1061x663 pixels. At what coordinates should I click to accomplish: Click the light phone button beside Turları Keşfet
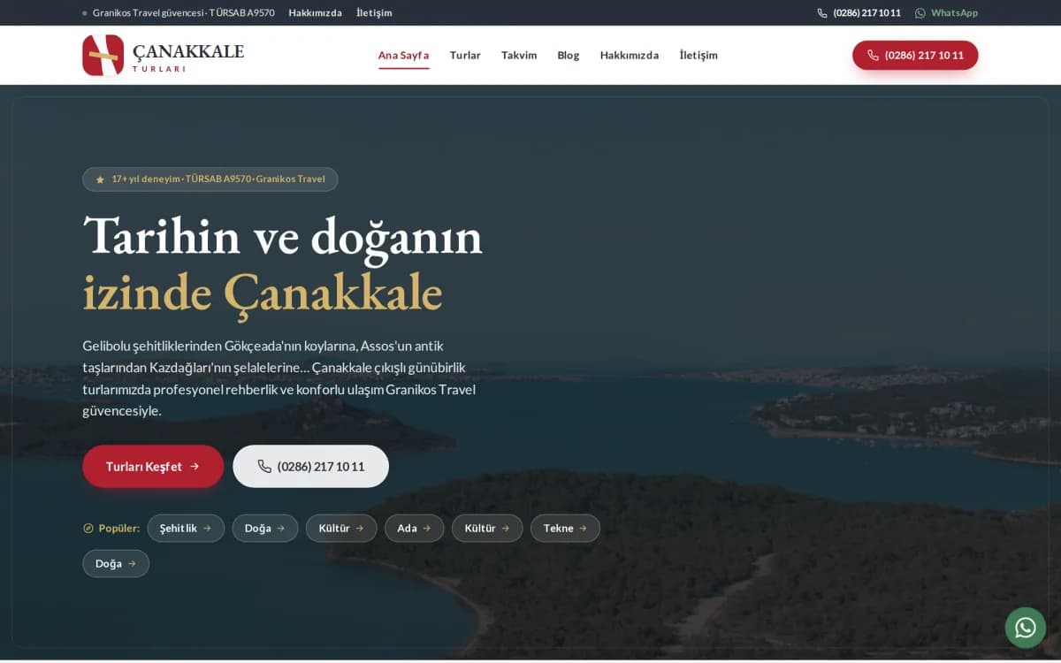point(310,466)
